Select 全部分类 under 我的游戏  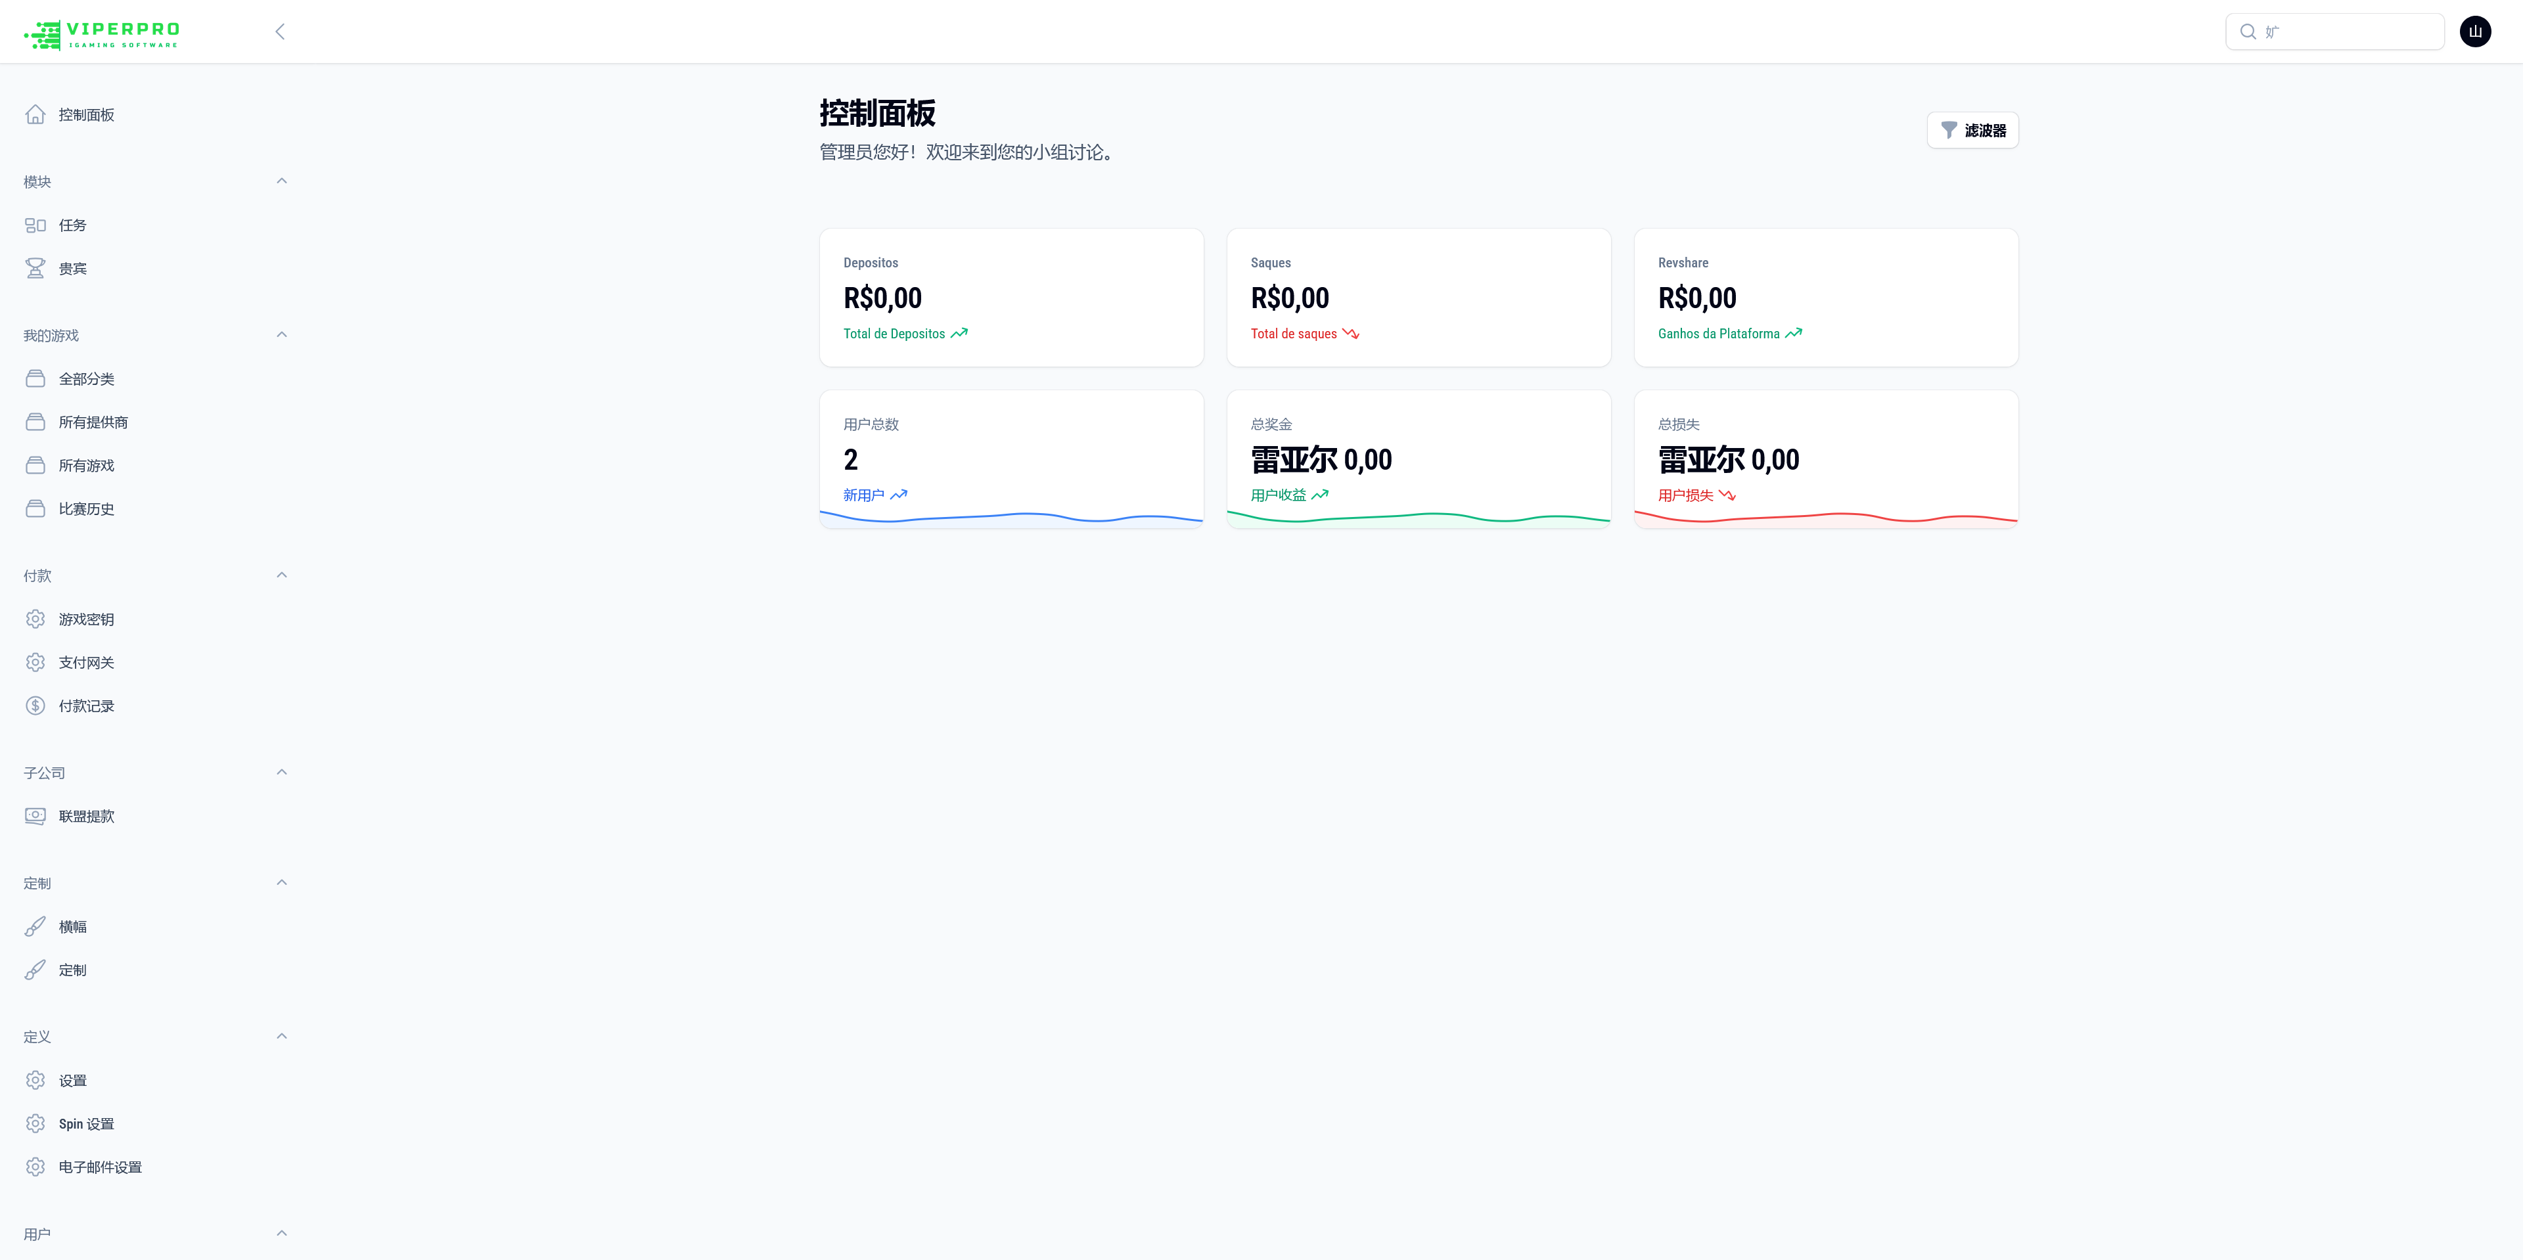point(86,379)
